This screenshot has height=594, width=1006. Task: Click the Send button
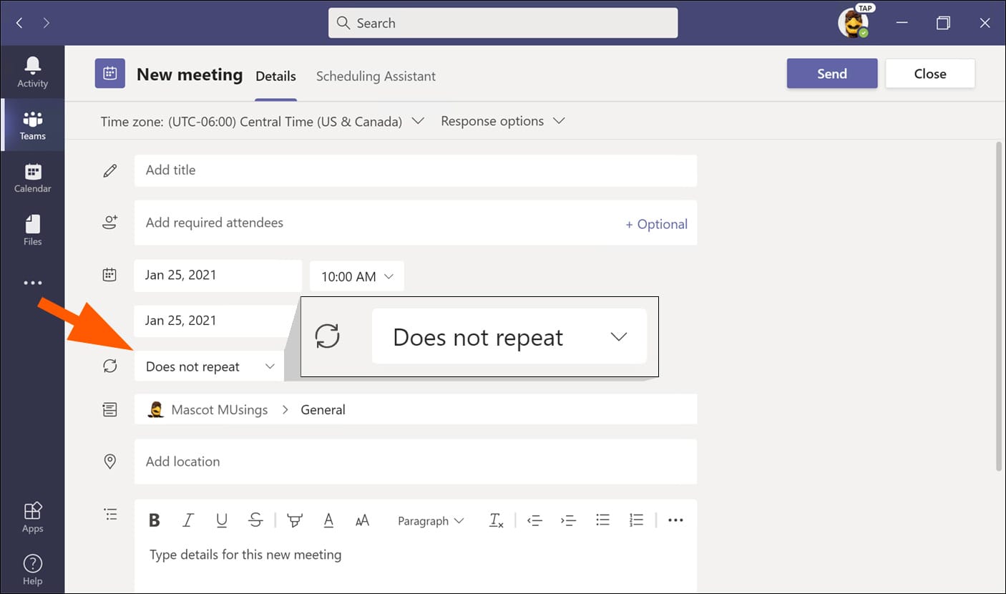coord(831,74)
